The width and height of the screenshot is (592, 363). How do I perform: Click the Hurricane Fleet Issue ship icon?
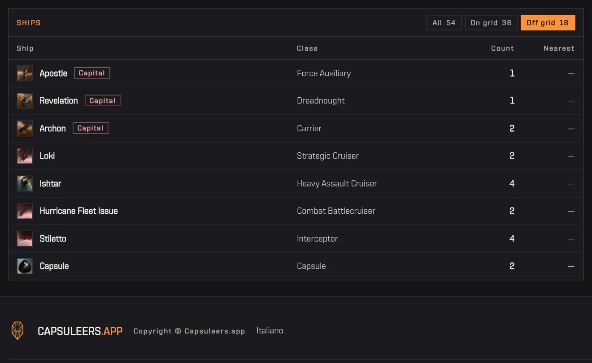(25, 211)
